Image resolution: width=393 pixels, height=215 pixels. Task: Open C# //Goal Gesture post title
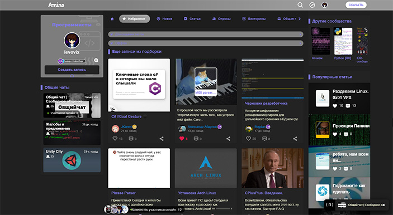point(126,116)
